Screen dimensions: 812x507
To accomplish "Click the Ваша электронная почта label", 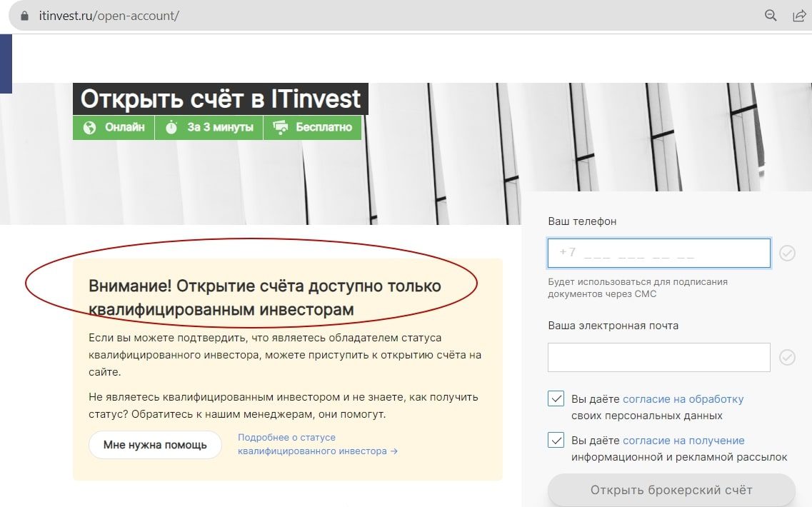I will tap(613, 326).
